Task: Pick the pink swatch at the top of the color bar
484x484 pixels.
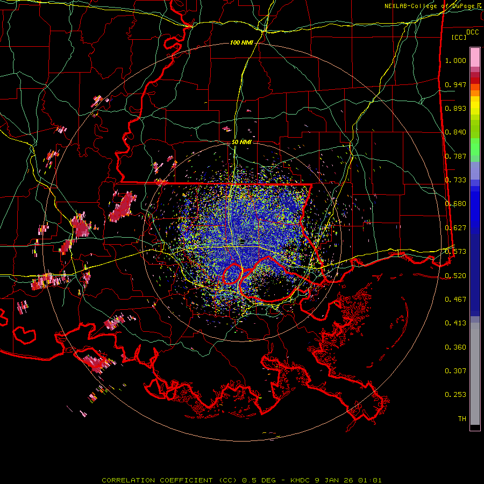Action: [475, 57]
